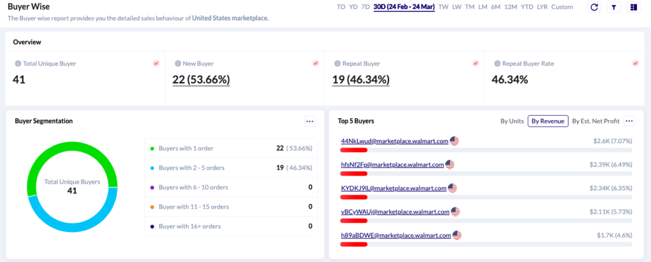Open 44NkLwud@marketplace.walmart.com buyer link
Viewport: 651px width, 262px height.
tap(394, 141)
